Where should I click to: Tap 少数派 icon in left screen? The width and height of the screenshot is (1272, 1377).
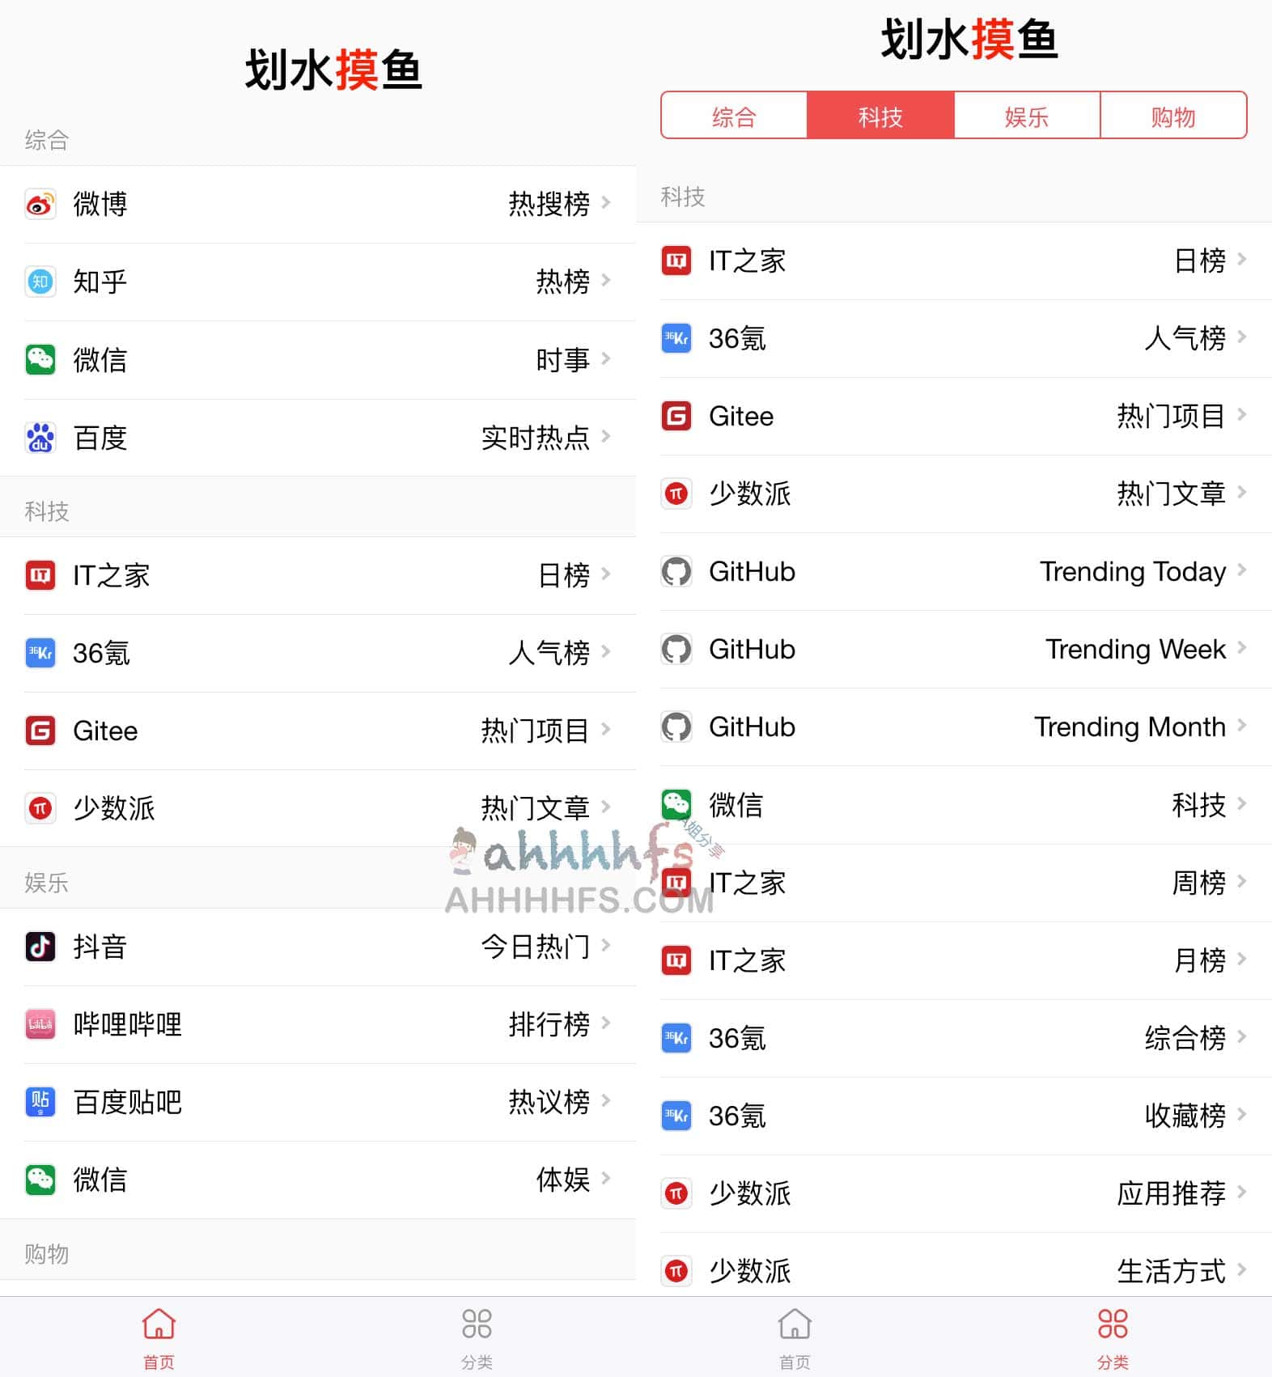click(x=40, y=808)
